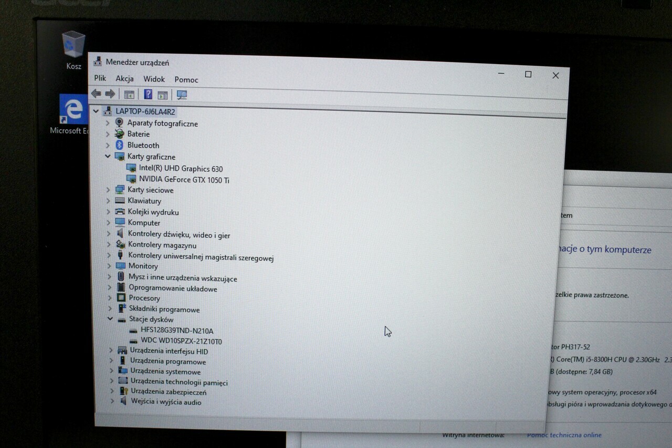Click the Klawiatury keyboard icon
Image resolution: width=672 pixels, height=448 pixels.
(120, 201)
